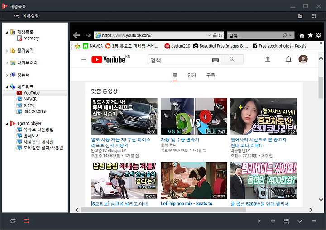Screen dimensions: 326x230
Task: Expand the 라이브러리 tree node
Action: tap(7, 63)
